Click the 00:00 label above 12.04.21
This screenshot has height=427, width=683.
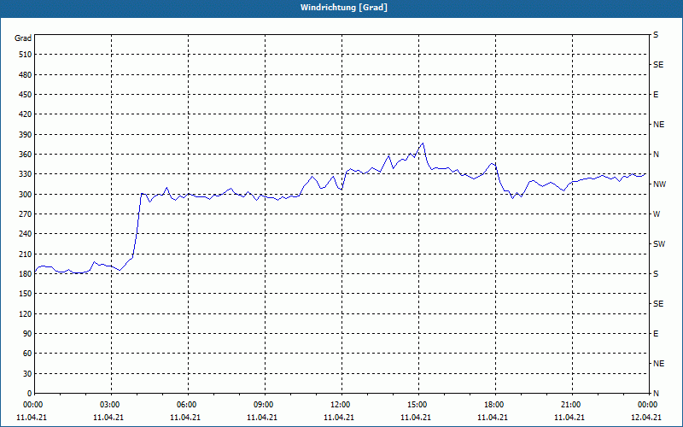click(x=648, y=405)
